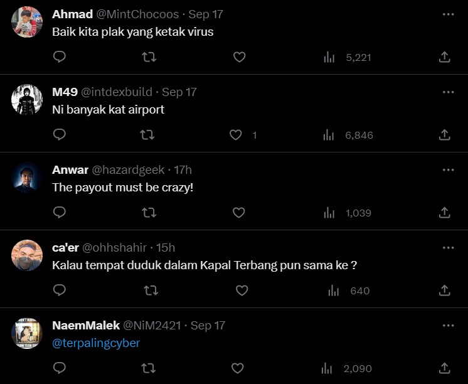Open the 17h timestamp on Anwar's tweet
The height and width of the screenshot is (384, 468).
click(183, 169)
